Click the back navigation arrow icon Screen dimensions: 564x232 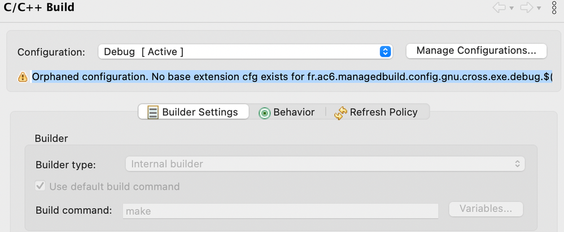499,8
